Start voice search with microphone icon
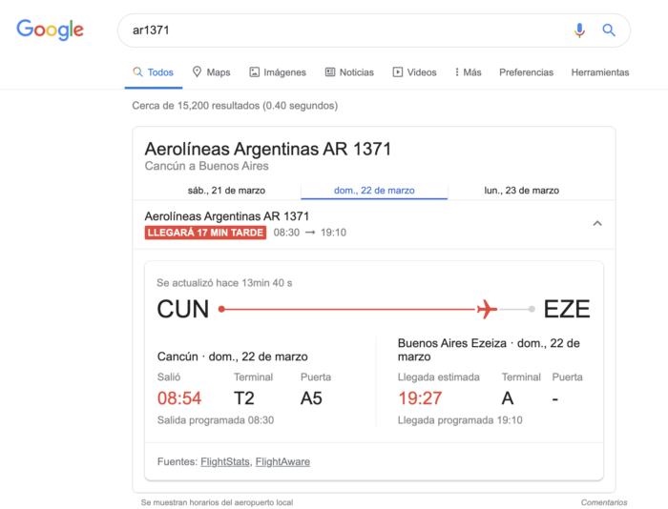 click(579, 31)
